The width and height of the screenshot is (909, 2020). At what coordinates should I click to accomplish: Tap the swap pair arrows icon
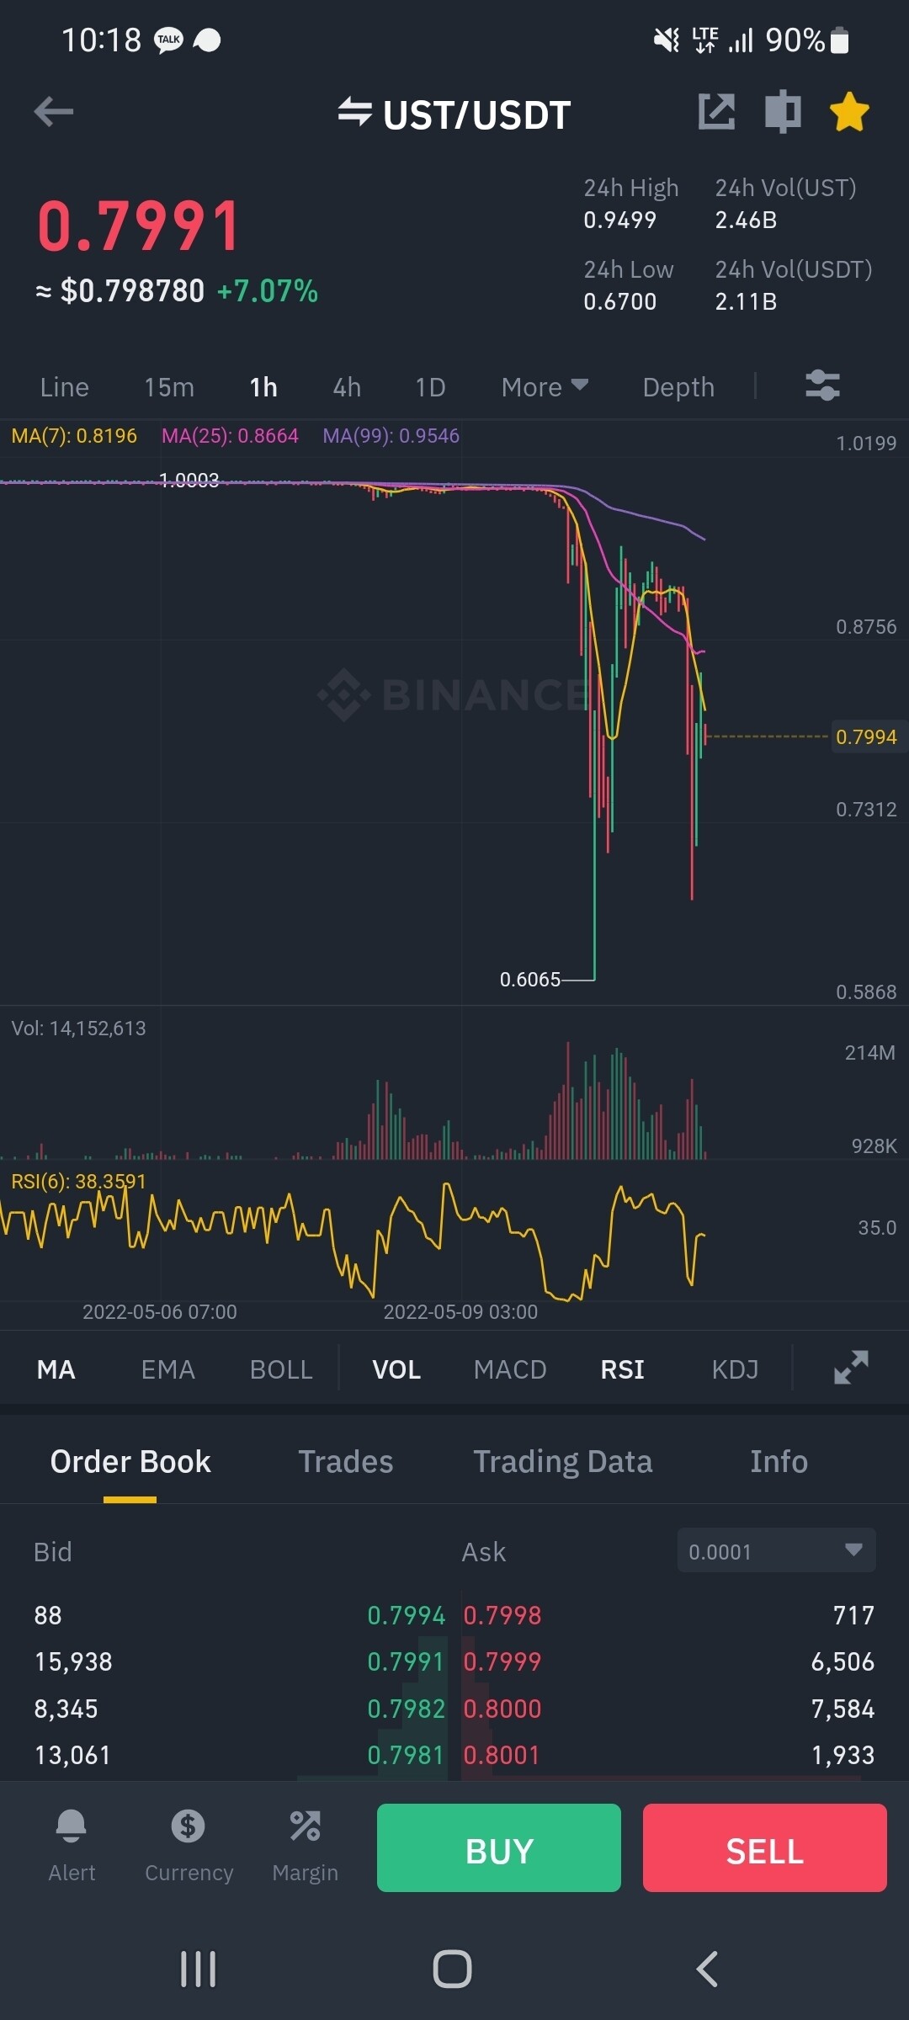[x=355, y=112]
